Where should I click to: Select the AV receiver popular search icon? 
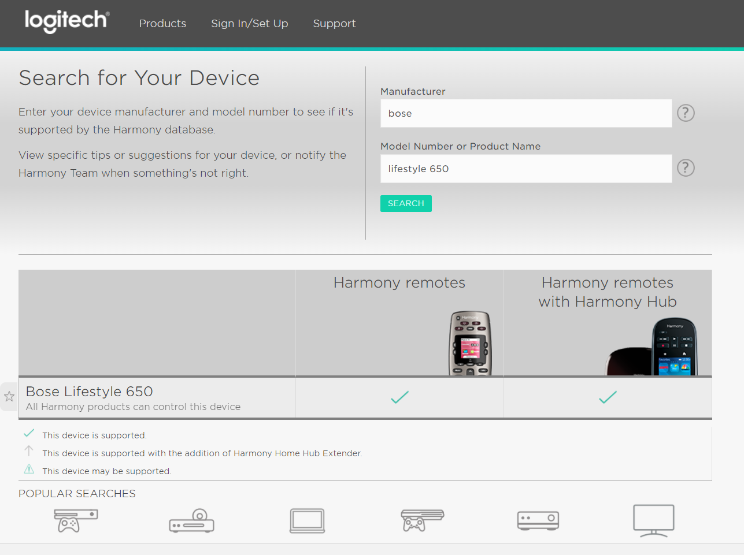pyautogui.click(x=538, y=521)
